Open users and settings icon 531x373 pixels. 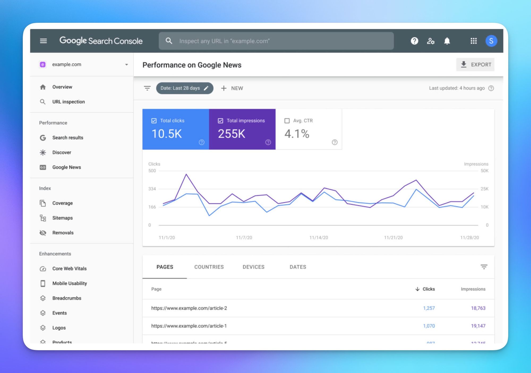(x=431, y=41)
